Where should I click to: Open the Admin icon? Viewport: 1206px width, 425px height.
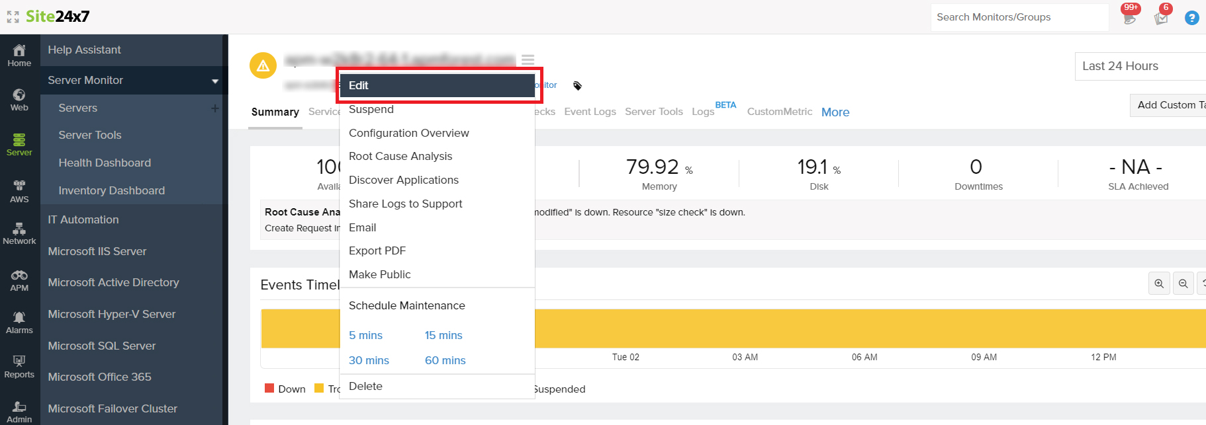click(x=19, y=407)
